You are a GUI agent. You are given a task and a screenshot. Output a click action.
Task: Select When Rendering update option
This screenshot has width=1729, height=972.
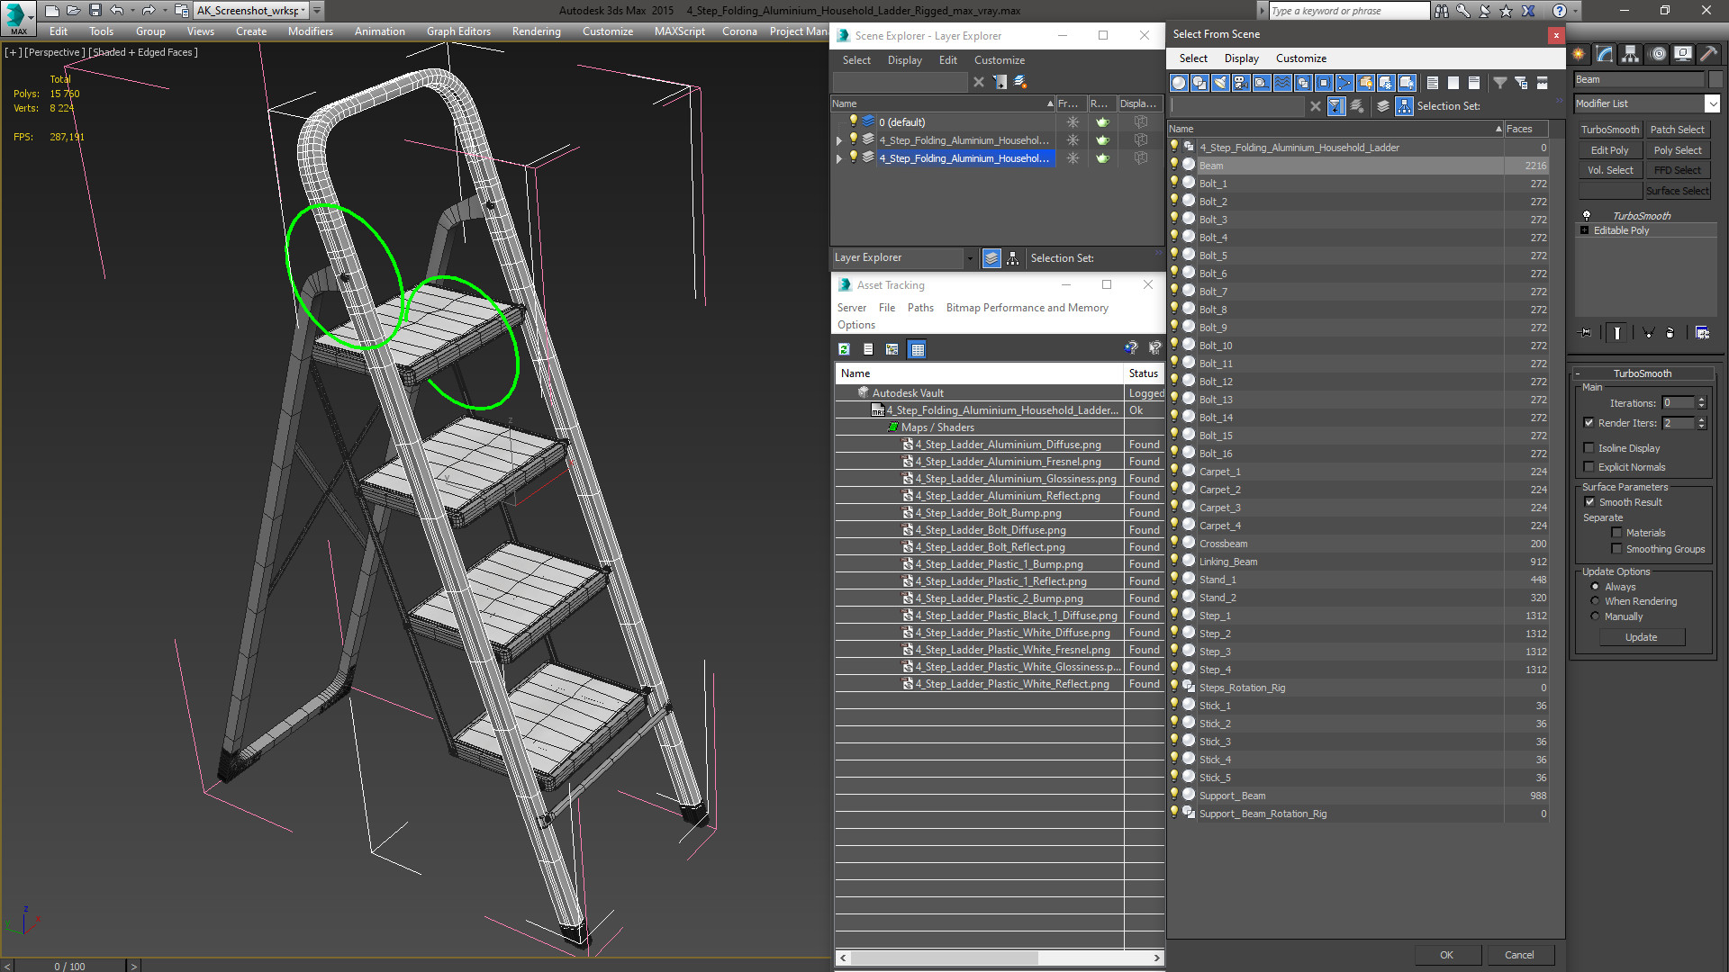click(x=1595, y=601)
